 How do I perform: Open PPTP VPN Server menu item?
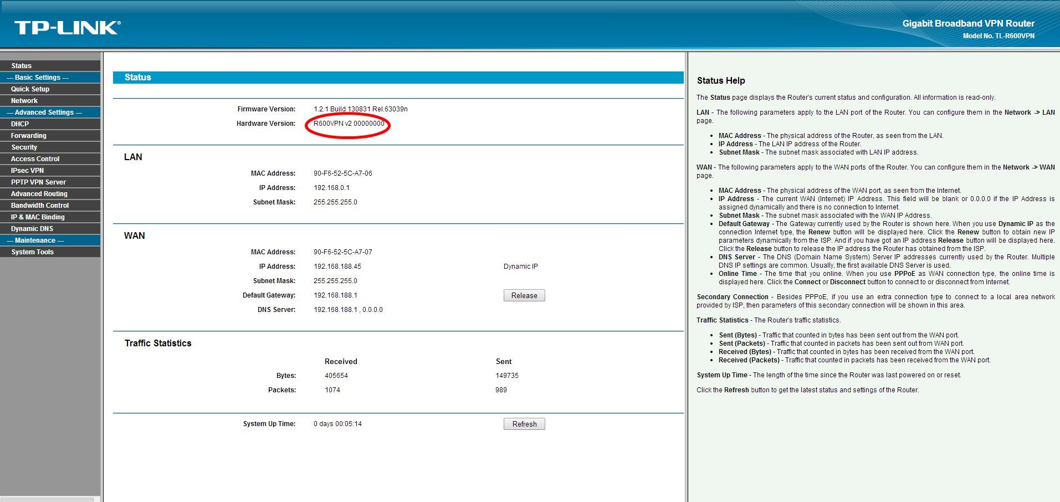pyautogui.click(x=50, y=182)
